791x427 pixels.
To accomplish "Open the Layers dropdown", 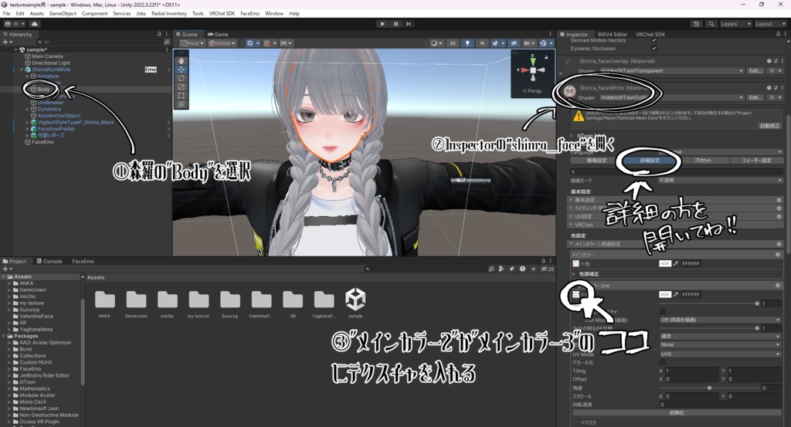I will 735,24.
